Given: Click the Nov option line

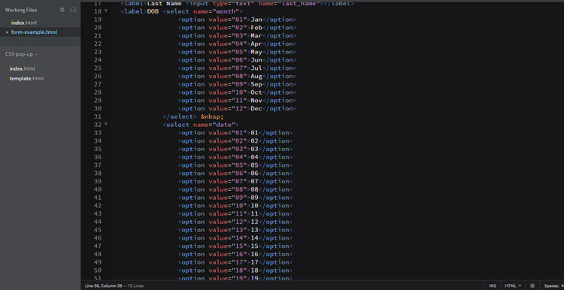Looking at the screenshot, I should (237, 100).
